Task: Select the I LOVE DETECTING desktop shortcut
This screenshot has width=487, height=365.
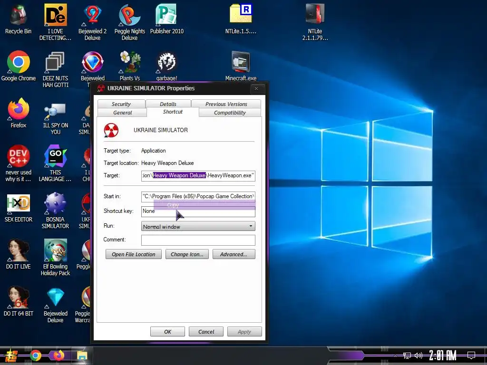Action: [x=55, y=22]
